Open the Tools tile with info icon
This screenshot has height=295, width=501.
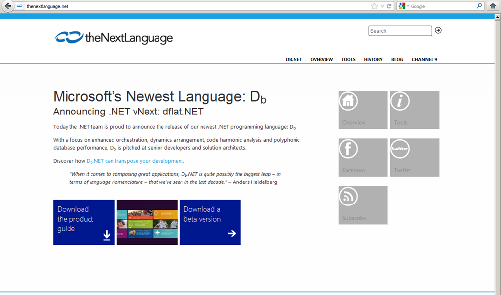pyautogui.click(x=414, y=110)
